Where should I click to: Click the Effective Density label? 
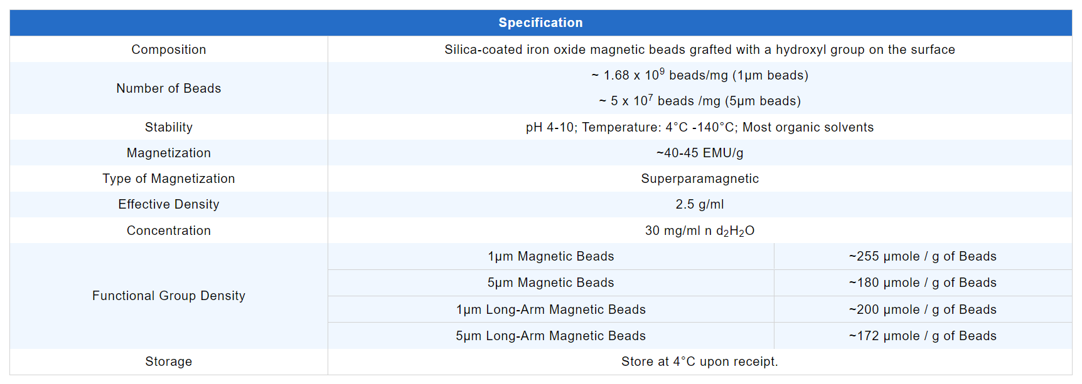[x=168, y=204]
